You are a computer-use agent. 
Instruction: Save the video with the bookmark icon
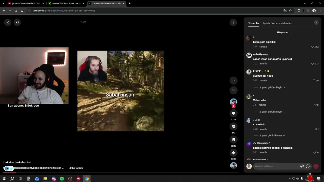click(233, 140)
